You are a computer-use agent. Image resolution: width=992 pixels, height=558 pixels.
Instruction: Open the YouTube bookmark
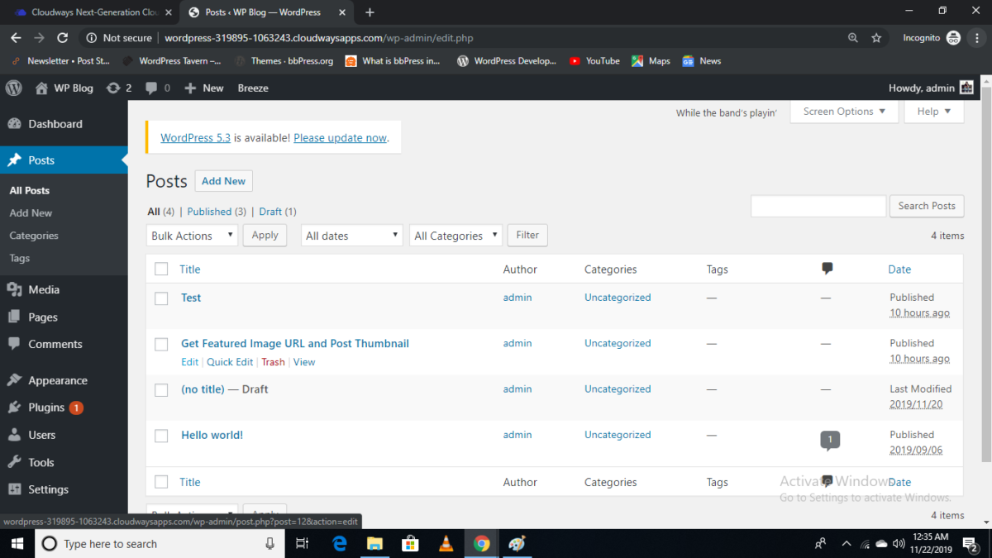coord(595,61)
